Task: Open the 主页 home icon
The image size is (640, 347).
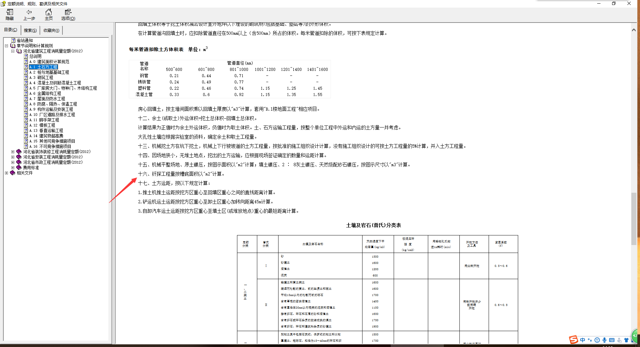Action: (48, 12)
